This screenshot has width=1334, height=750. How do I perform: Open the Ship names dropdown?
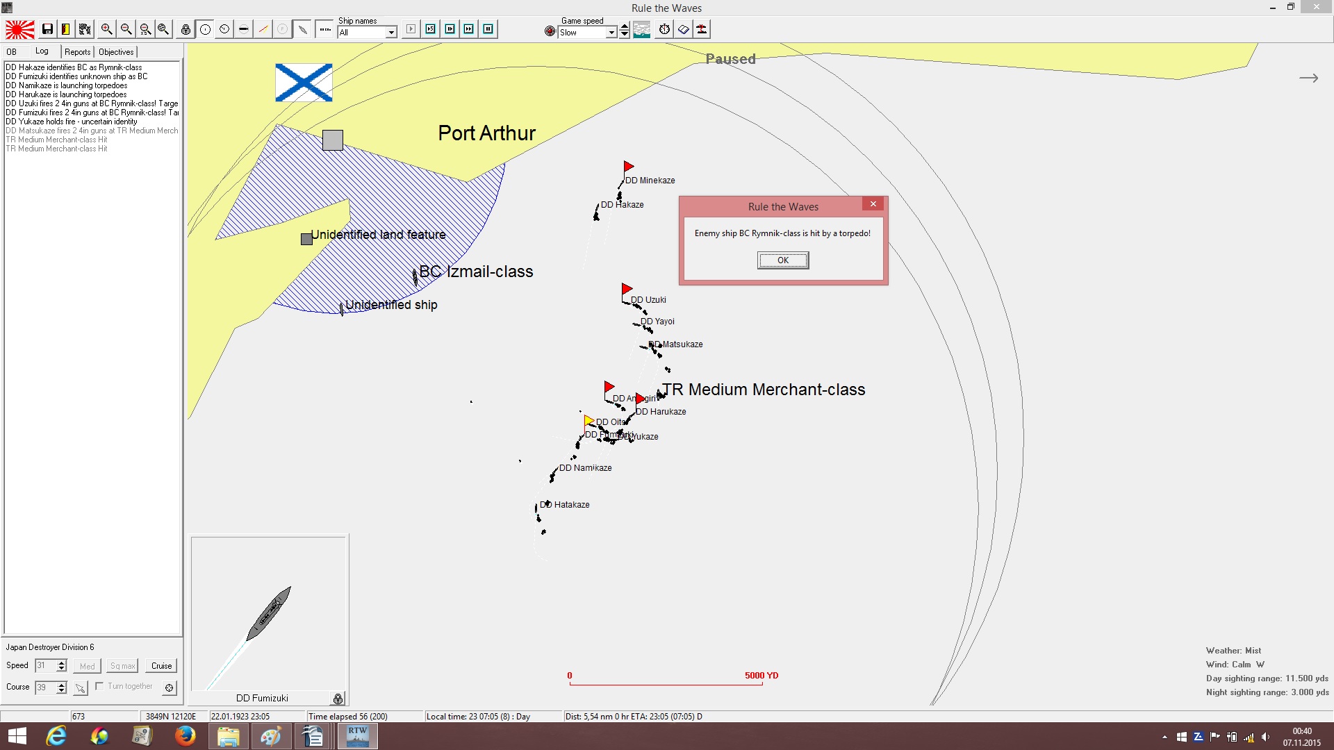pyautogui.click(x=368, y=33)
